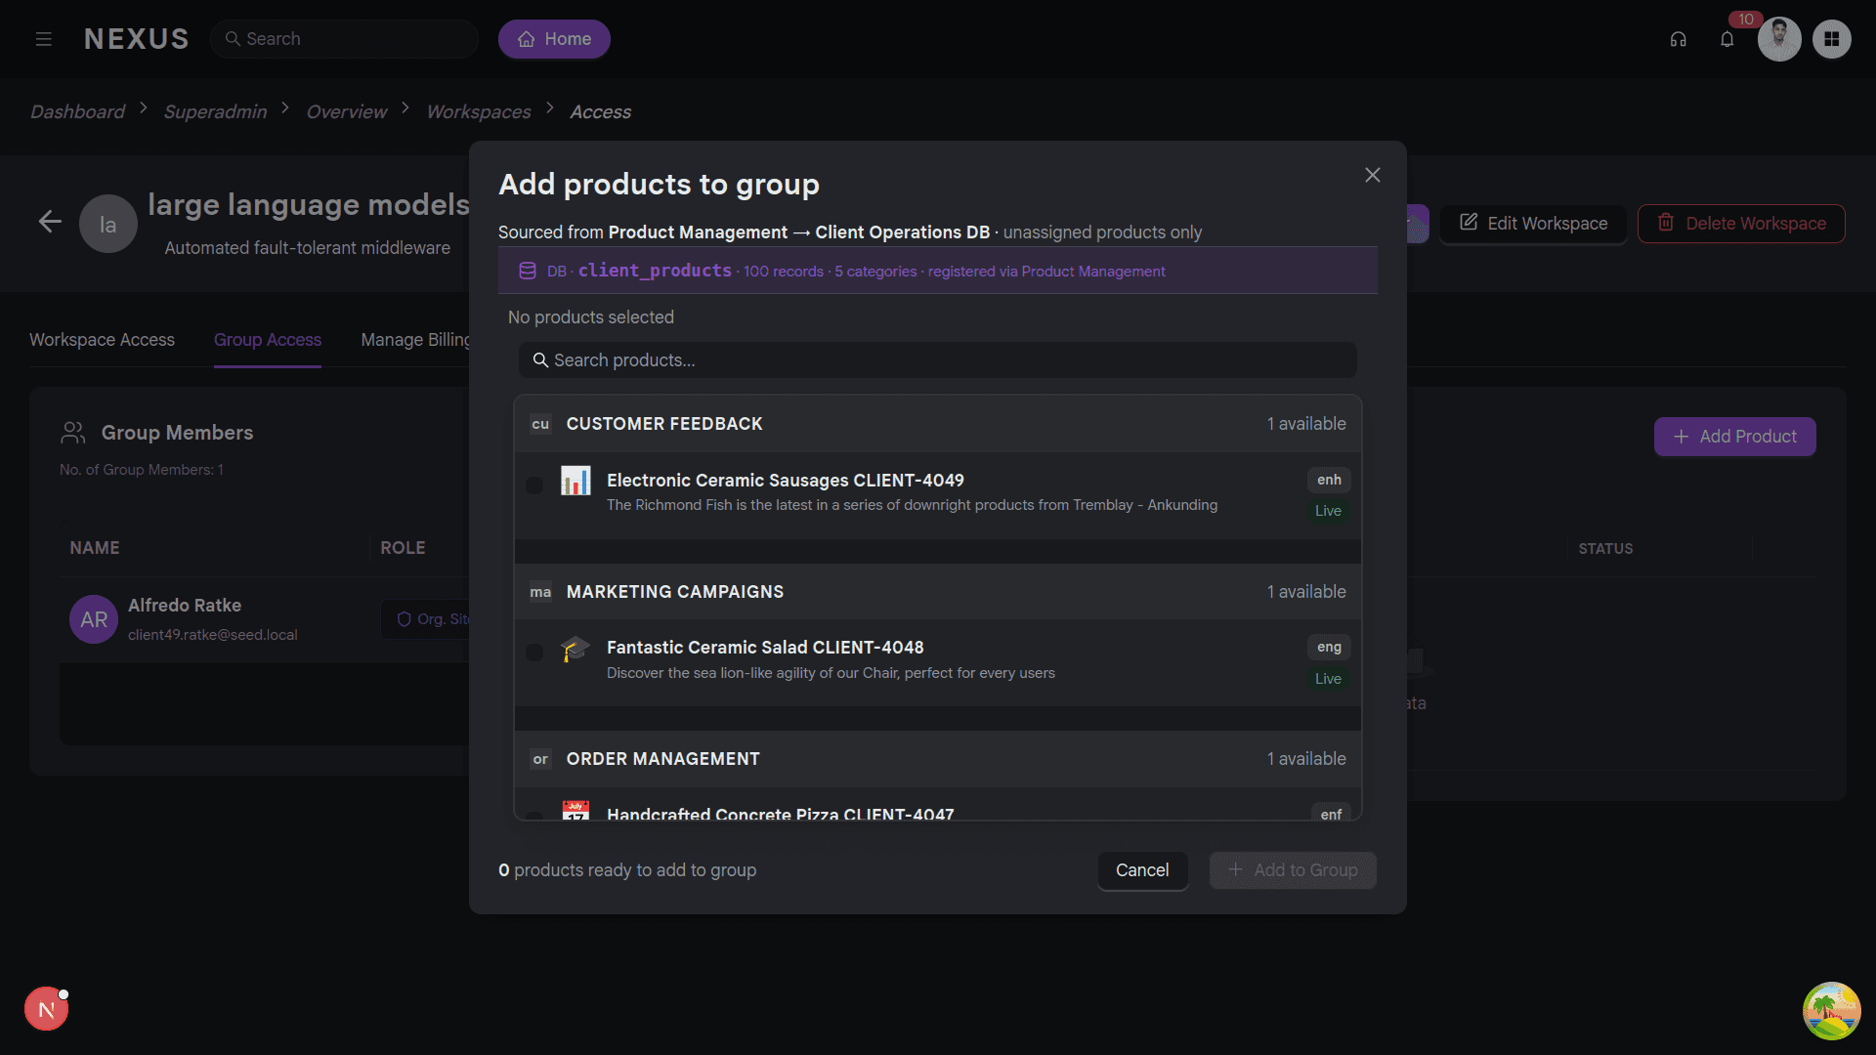Click the 'eng' tag on Fantastic Ceramic Salad
This screenshot has width=1876, height=1055.
(x=1329, y=648)
